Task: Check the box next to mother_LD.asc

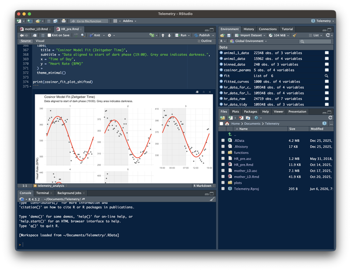Action: tap(223, 170)
